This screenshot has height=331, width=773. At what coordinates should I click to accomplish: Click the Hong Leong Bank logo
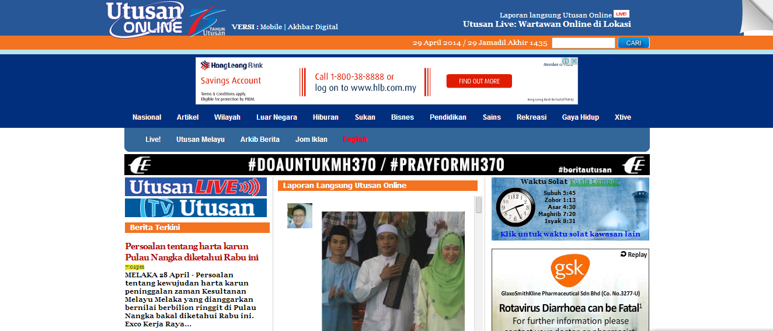click(x=232, y=65)
